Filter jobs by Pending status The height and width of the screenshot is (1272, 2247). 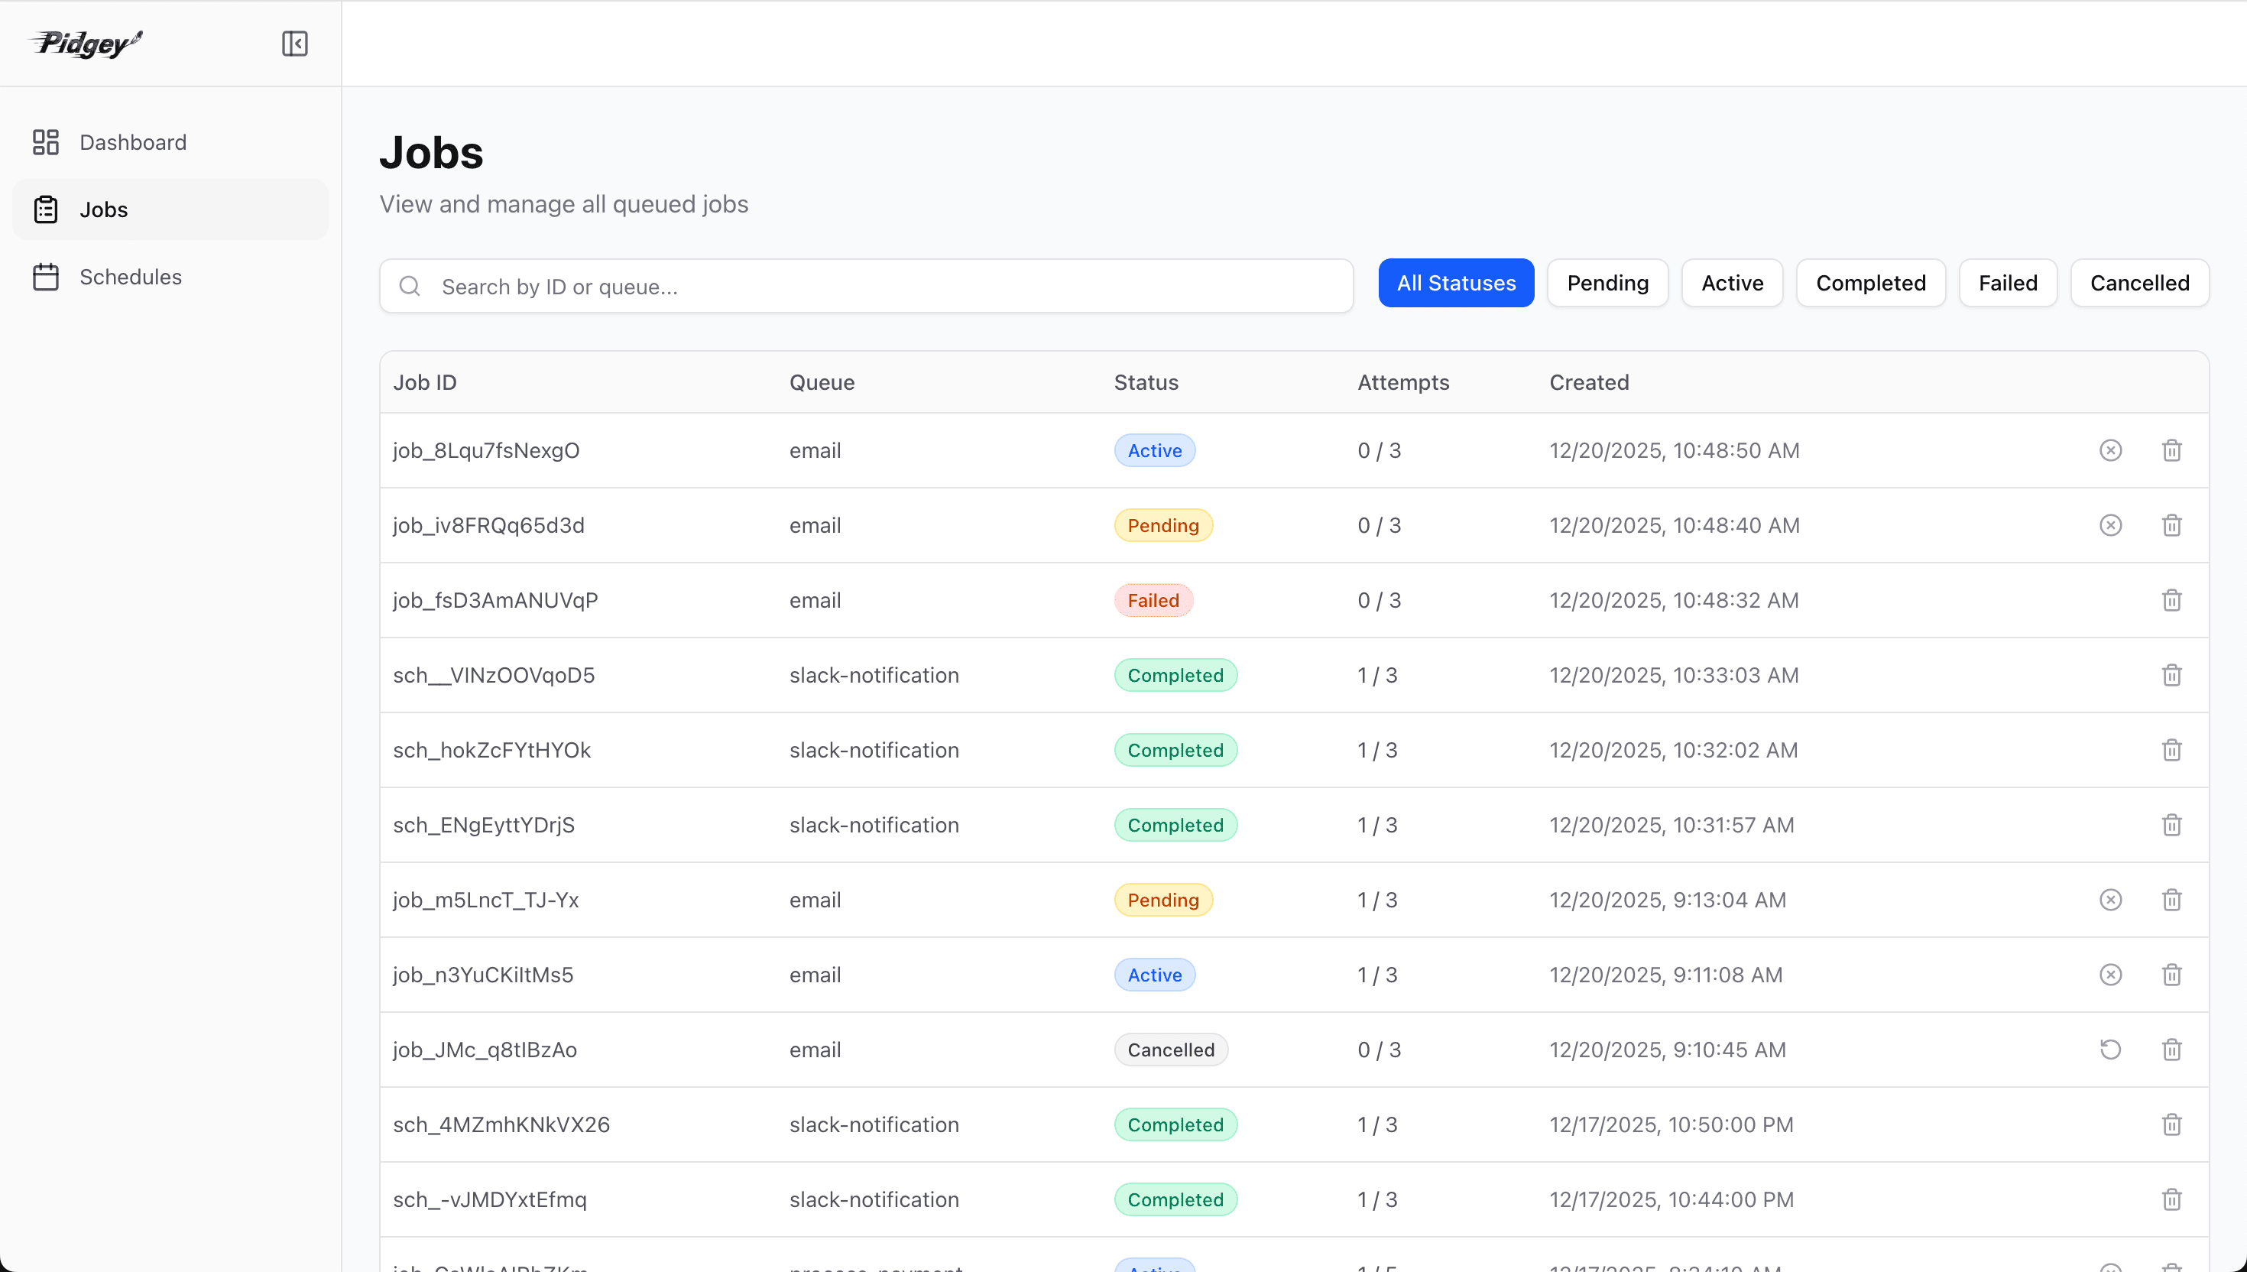(1607, 283)
